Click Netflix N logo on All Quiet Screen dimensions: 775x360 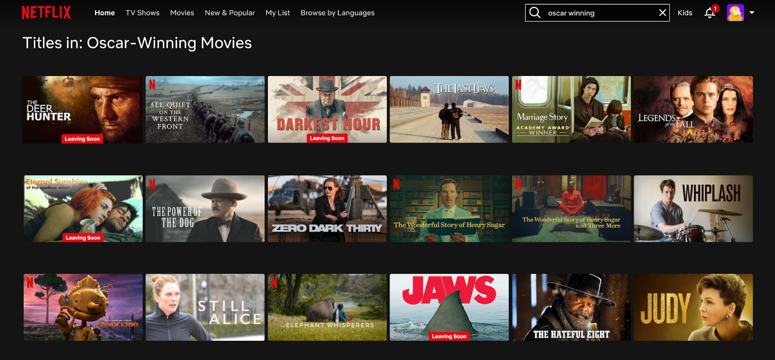152,85
